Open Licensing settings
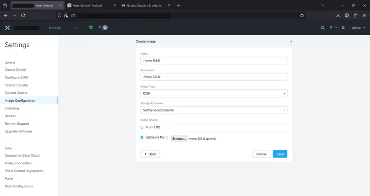 (x=12, y=108)
